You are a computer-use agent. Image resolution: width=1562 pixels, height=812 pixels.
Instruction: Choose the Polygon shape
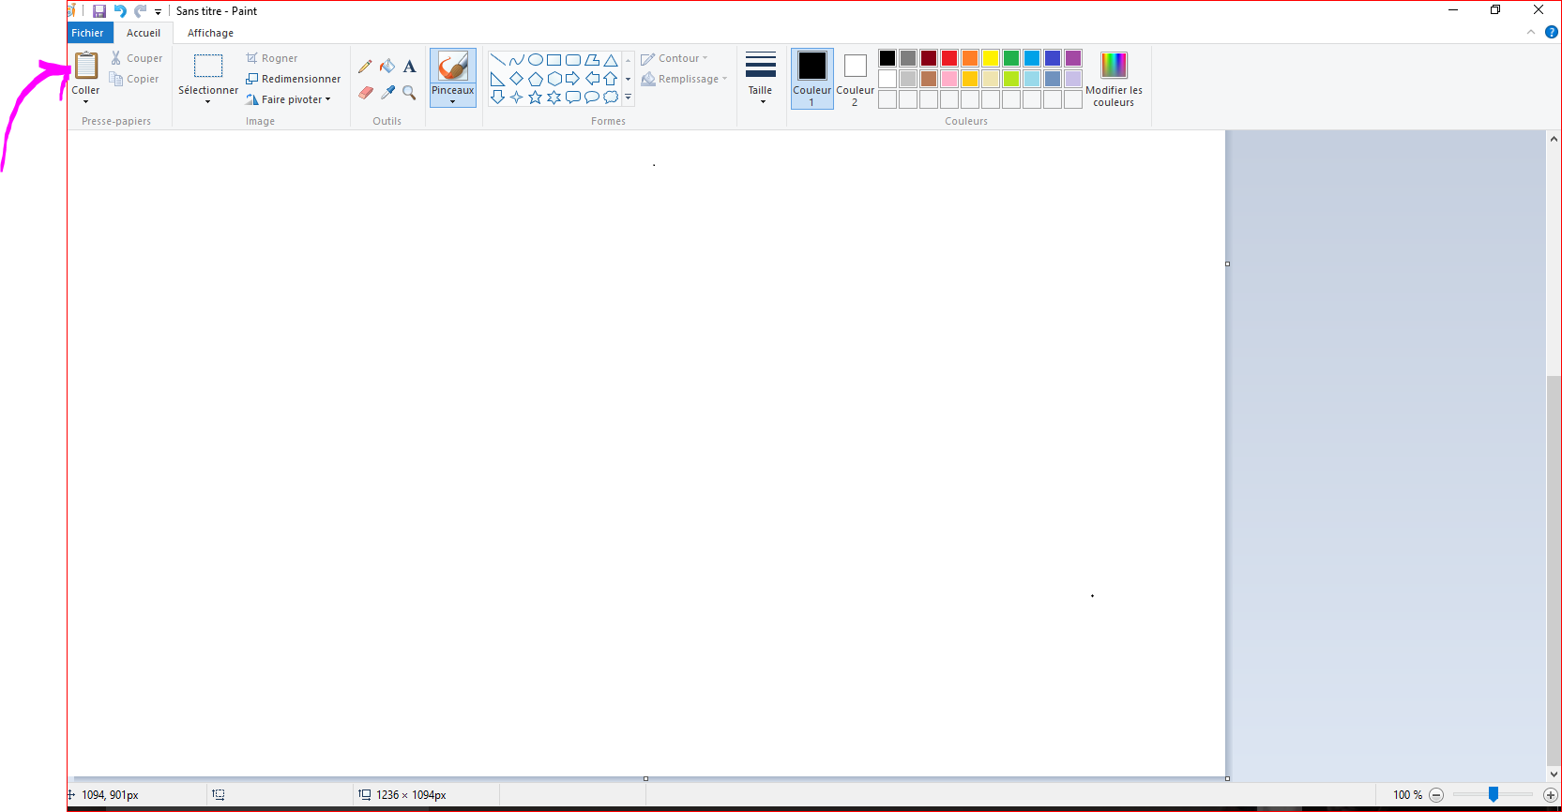(x=592, y=60)
